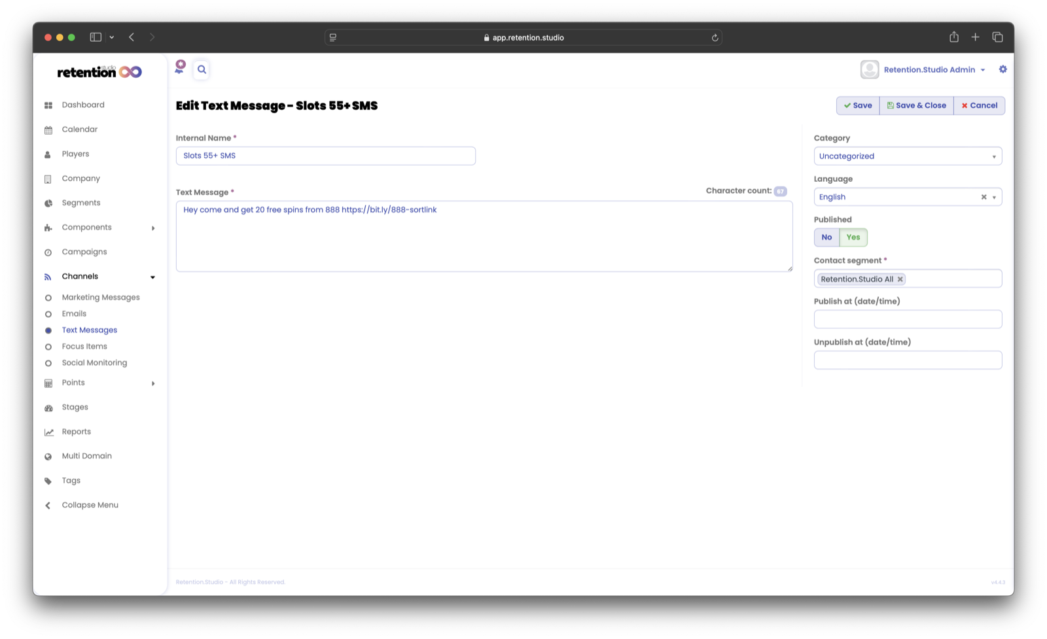Viewport: 1047px width, 639px height.
Task: Click the Contact segment field
Action: pyautogui.click(x=908, y=279)
